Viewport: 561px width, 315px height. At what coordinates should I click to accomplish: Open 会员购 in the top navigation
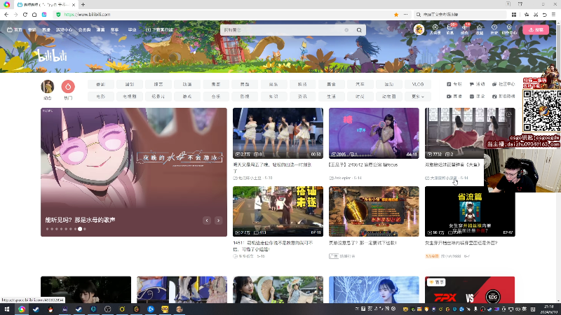click(84, 30)
